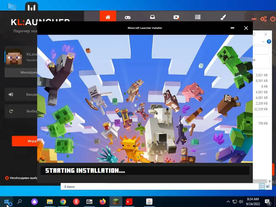Image resolution: width=276 pixels, height=207 pixels.
Task: Open the paintbrush skins tab in KLauncher
Action: click(x=223, y=17)
